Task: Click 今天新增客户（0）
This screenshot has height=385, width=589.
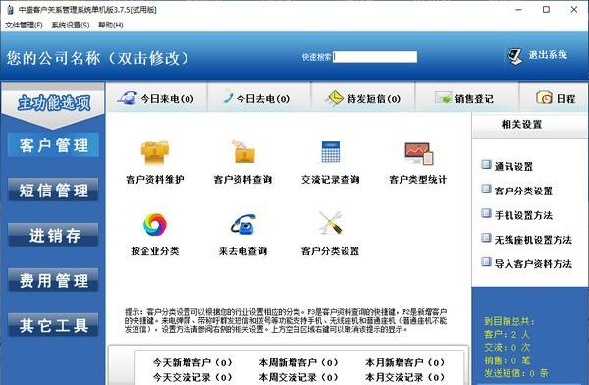Action: pyautogui.click(x=192, y=362)
